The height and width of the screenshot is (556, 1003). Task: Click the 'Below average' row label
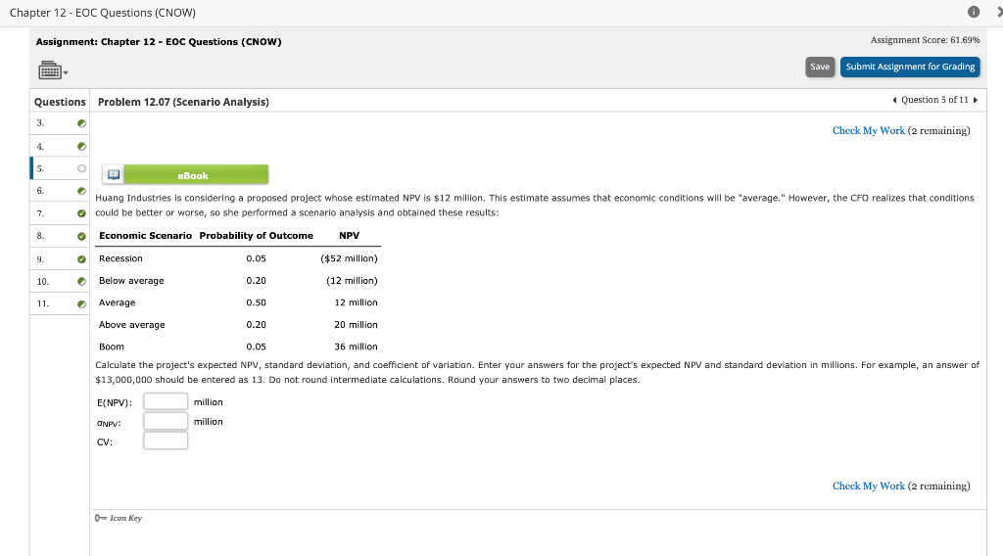pyautogui.click(x=131, y=281)
